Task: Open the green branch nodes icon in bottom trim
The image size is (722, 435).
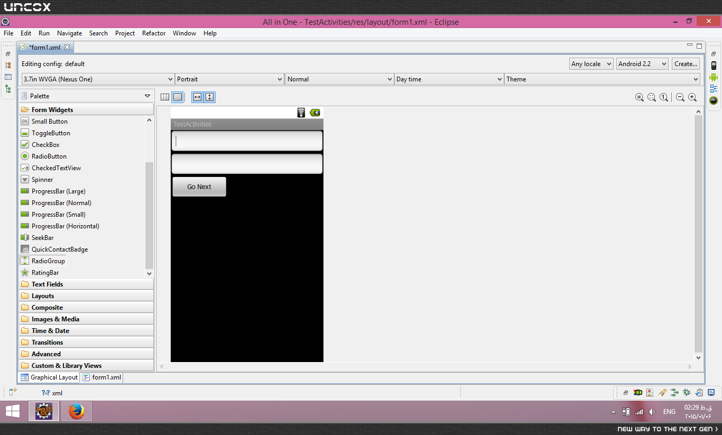Action: click(674, 393)
